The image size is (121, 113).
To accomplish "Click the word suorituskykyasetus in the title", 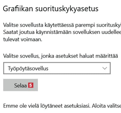I will tap(67, 9).
